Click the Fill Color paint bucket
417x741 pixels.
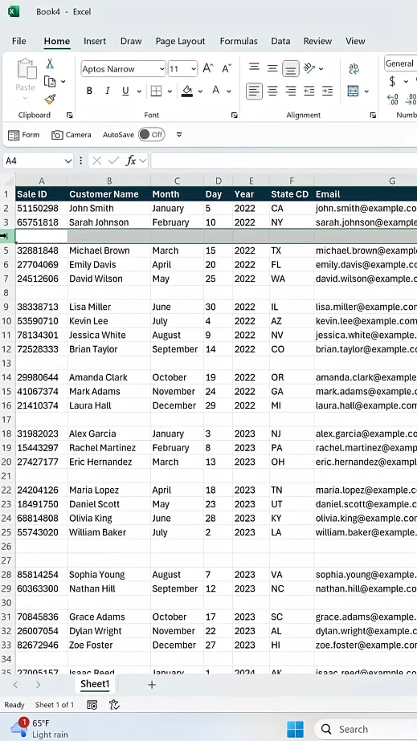click(x=187, y=90)
